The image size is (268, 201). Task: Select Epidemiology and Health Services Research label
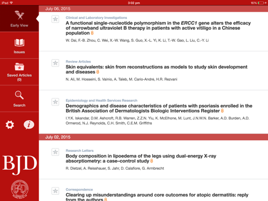pos(102,100)
